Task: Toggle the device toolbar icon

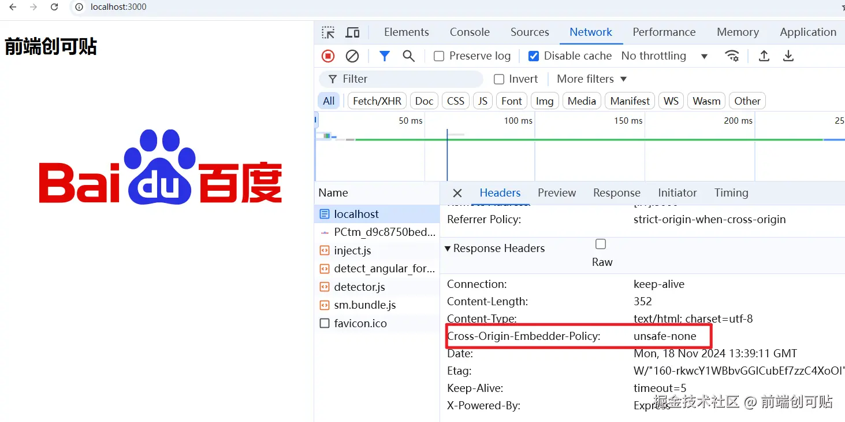Action: [352, 32]
